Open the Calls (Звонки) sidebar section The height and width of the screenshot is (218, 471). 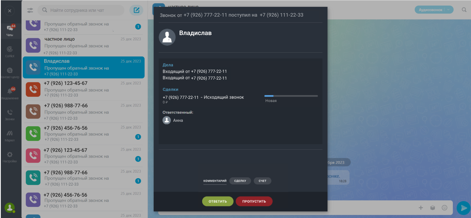pyautogui.click(x=10, y=115)
